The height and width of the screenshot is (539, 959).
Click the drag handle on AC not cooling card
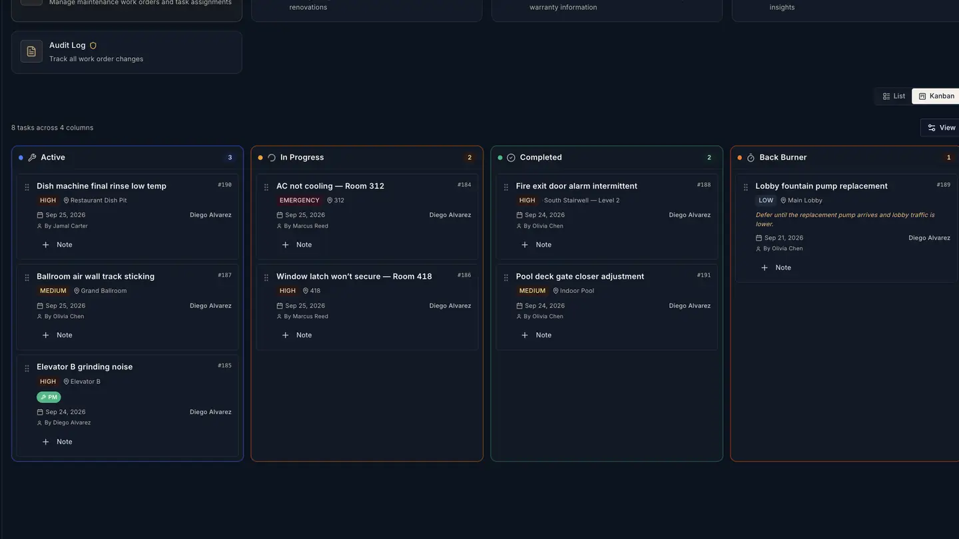coord(266,187)
